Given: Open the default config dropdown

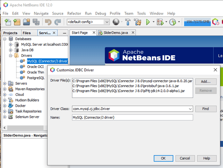Looking at the screenshot, I should 107,22.
